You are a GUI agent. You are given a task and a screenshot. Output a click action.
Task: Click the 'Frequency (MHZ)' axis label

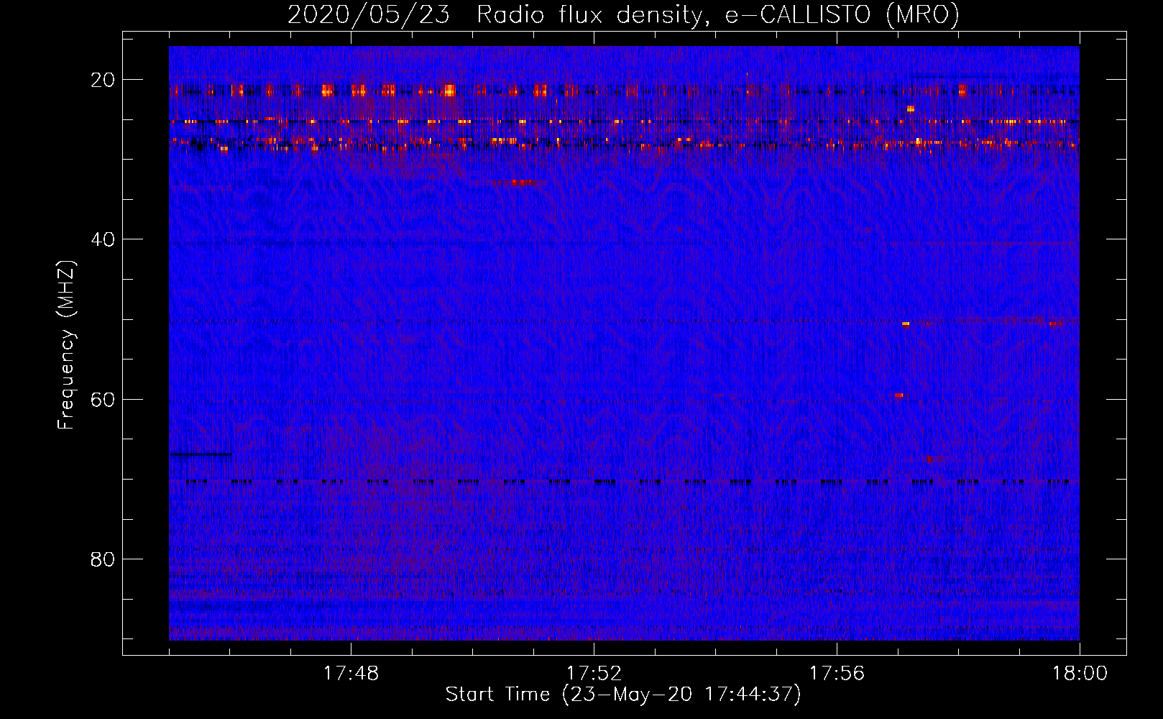[66, 345]
